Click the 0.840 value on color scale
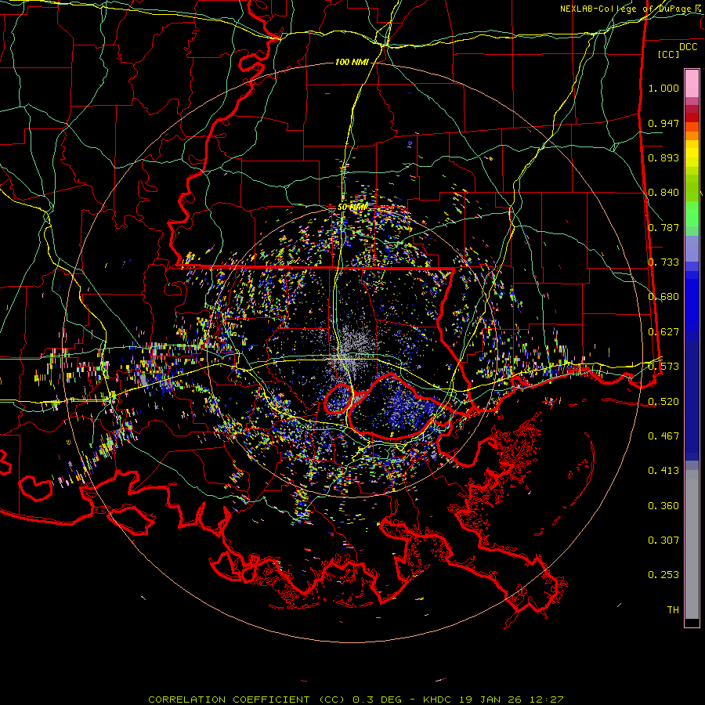The width and height of the screenshot is (705, 705). 663,193
